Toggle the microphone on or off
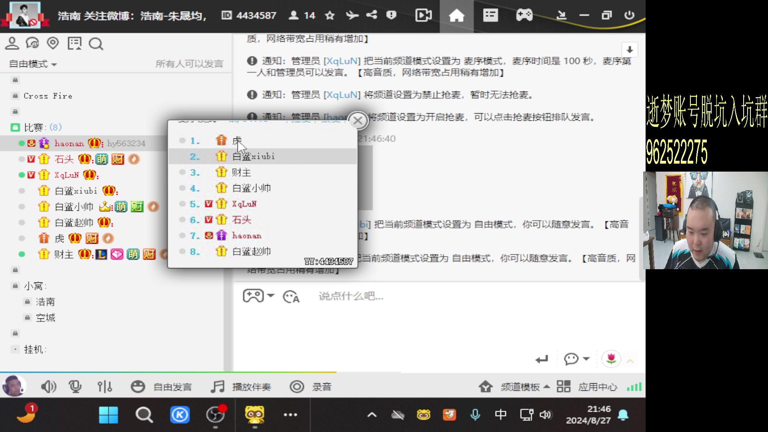 pyautogui.click(x=75, y=386)
